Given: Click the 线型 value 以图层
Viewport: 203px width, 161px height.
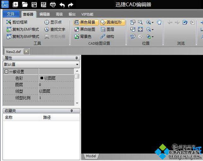Looking at the screenshot, I should tap(57, 91).
